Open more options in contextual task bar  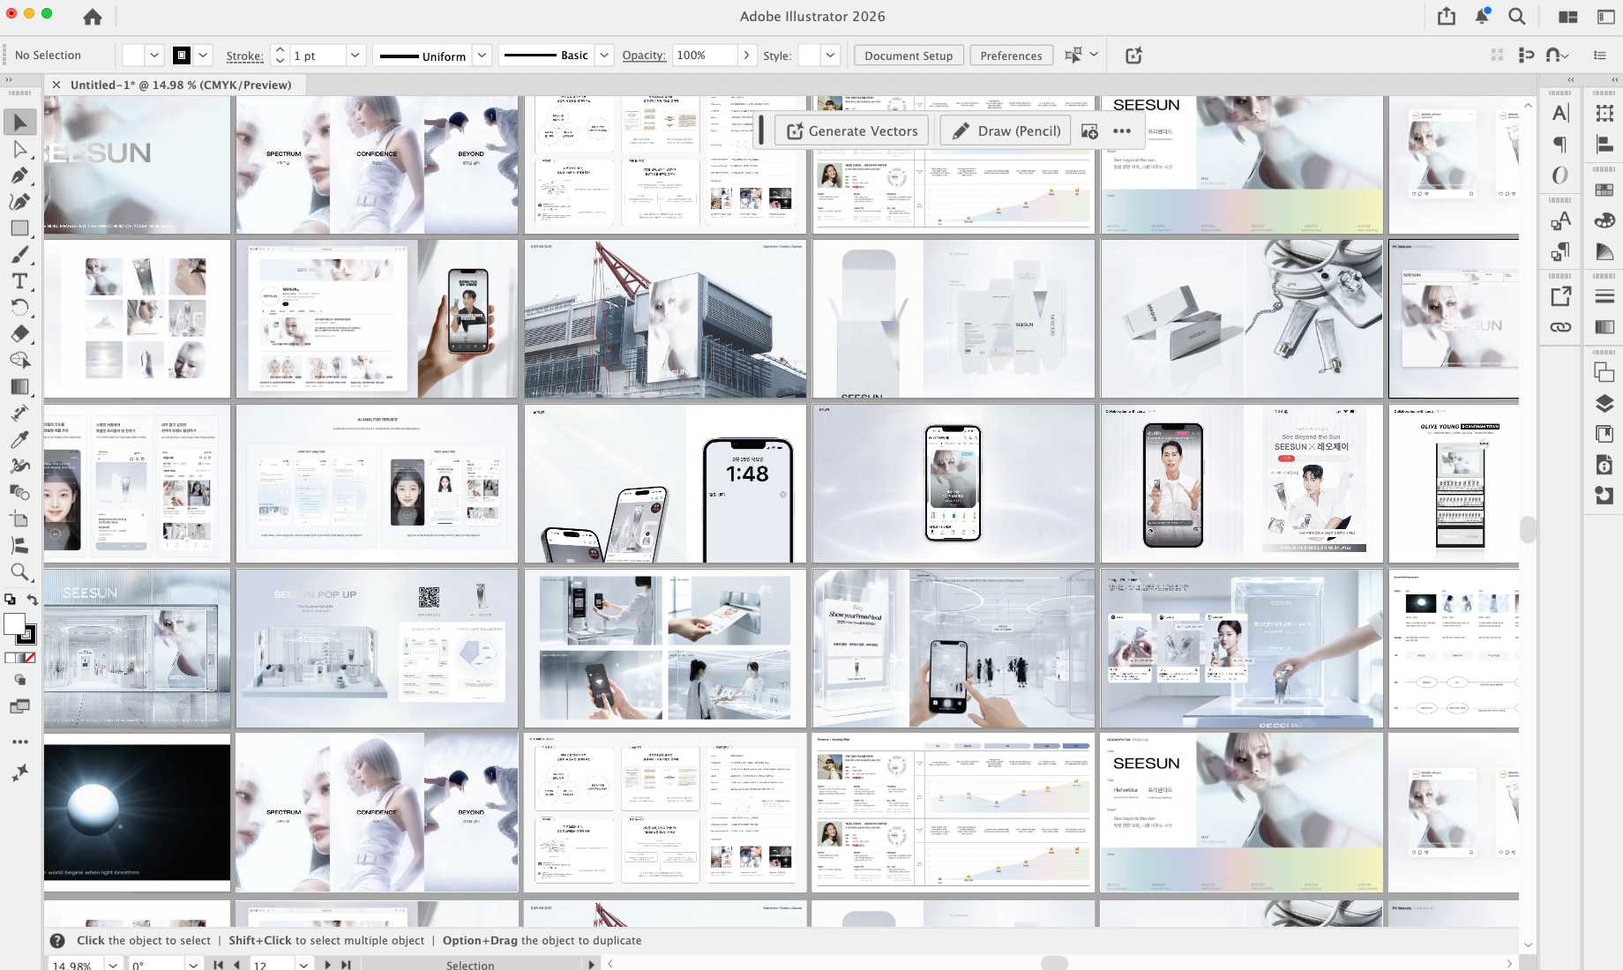coord(1122,131)
